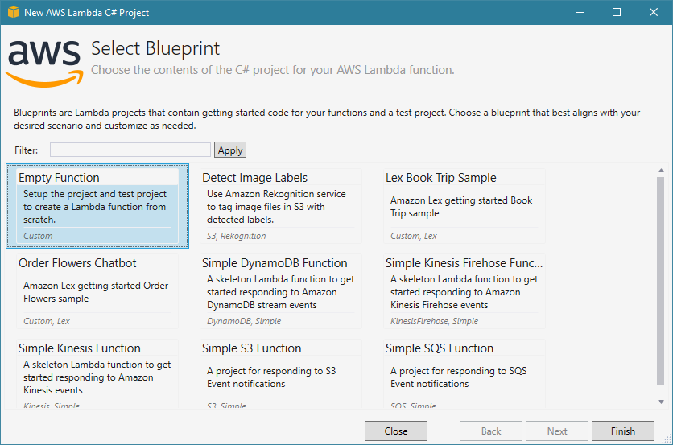673x445 pixels.
Task: Select the Simple SQS Function blueprint
Action: [464, 374]
